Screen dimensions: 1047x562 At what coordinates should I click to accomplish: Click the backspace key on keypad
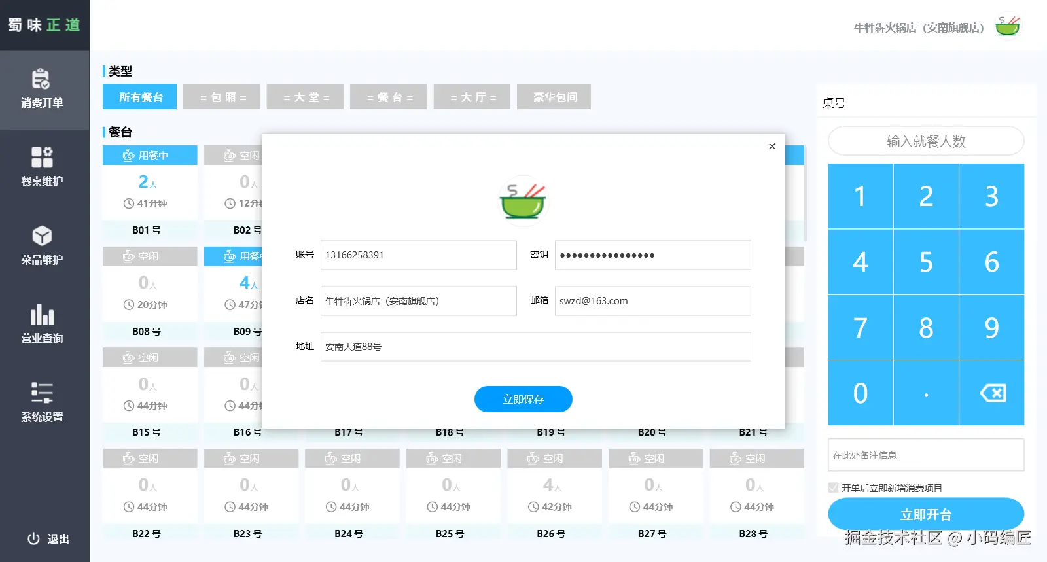992,393
